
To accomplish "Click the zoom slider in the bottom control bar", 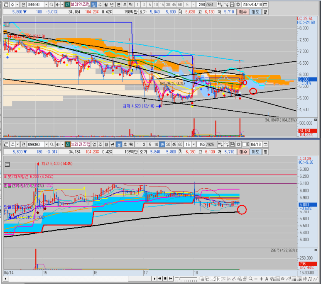I will click(186, 279).
